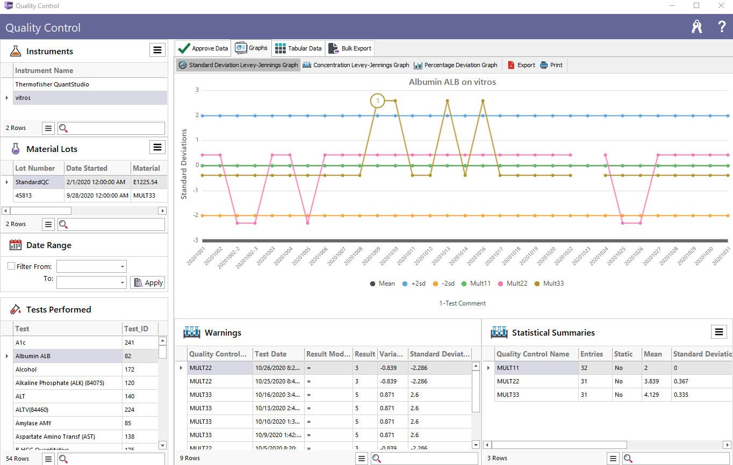Open the Filter From date dropdown
Screen dimensions: 733x465
(123, 266)
